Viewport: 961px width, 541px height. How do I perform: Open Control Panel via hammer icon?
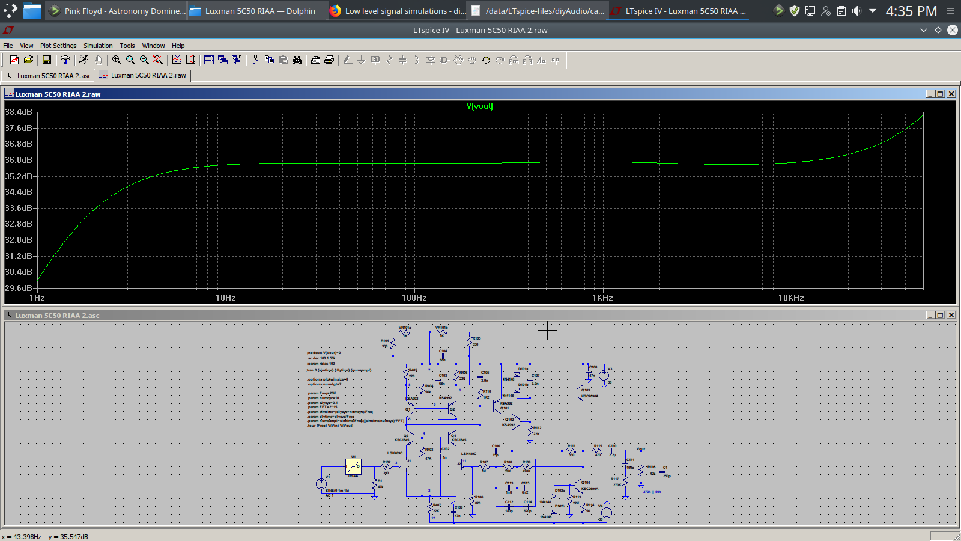[x=65, y=60]
